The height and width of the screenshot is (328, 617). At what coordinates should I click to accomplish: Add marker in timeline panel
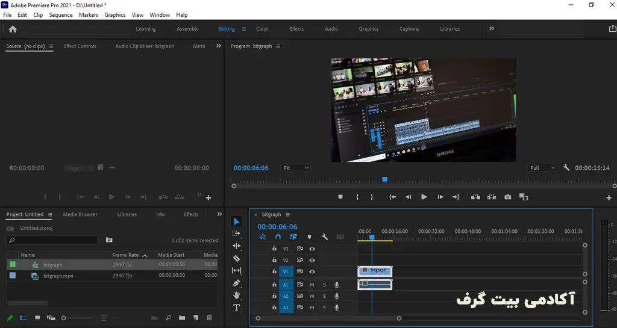tap(309, 237)
